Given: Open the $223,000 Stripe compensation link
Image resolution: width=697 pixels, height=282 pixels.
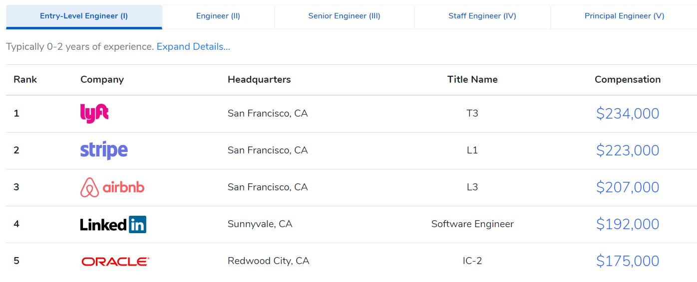Looking at the screenshot, I should (628, 150).
